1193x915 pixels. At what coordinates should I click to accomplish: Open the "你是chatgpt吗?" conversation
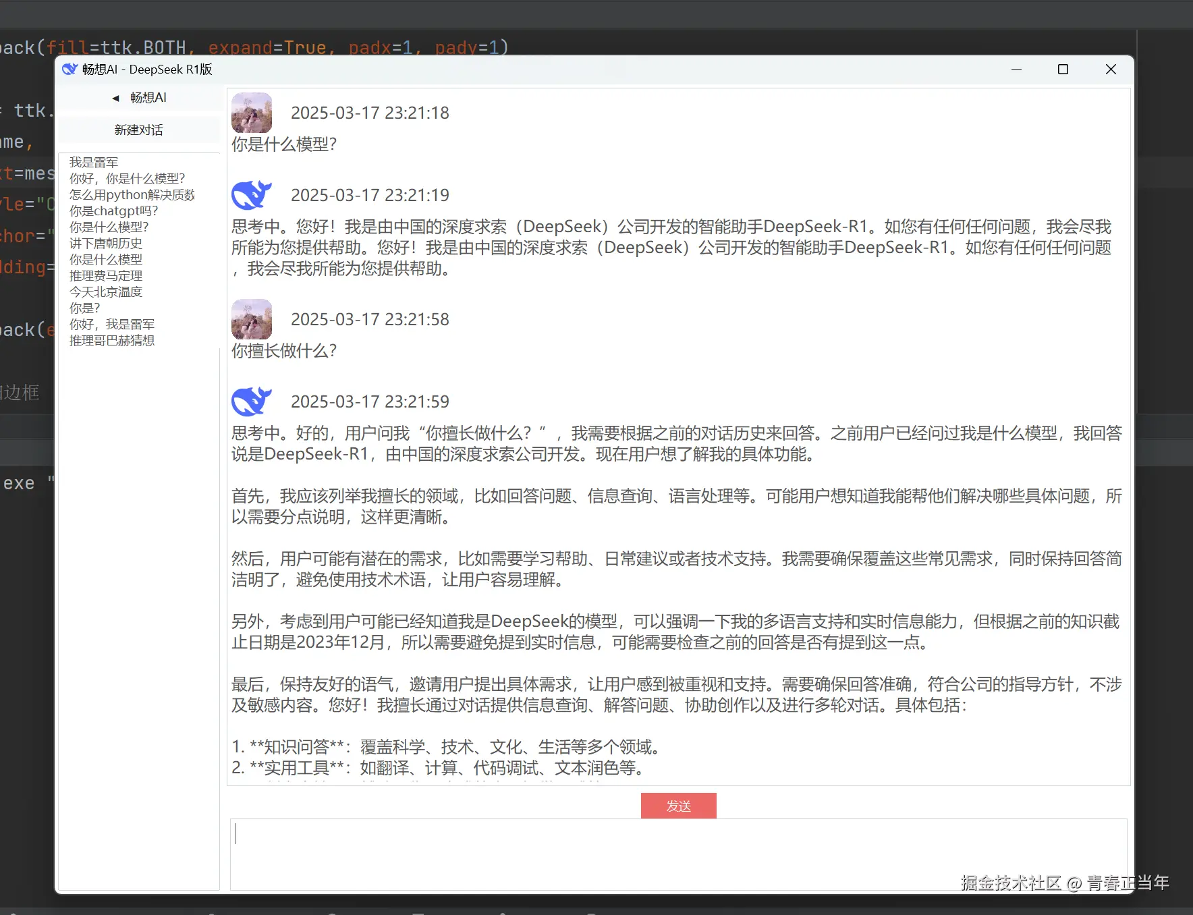(x=113, y=211)
